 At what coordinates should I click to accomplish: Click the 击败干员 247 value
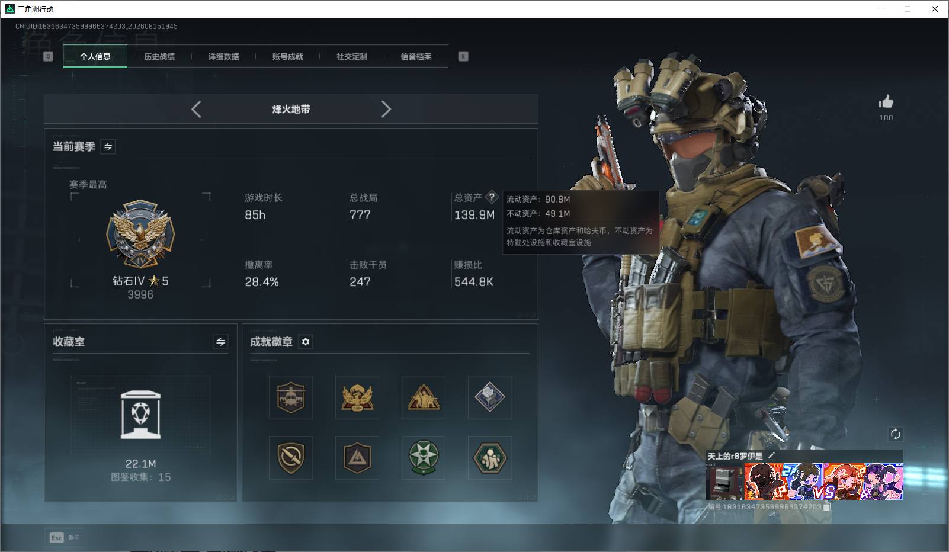click(x=360, y=282)
